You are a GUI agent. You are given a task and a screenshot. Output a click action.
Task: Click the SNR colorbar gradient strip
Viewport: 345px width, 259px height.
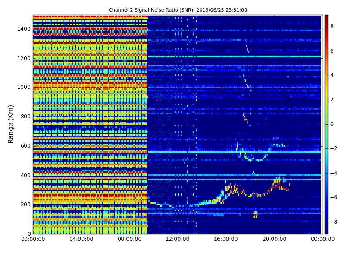326,124
